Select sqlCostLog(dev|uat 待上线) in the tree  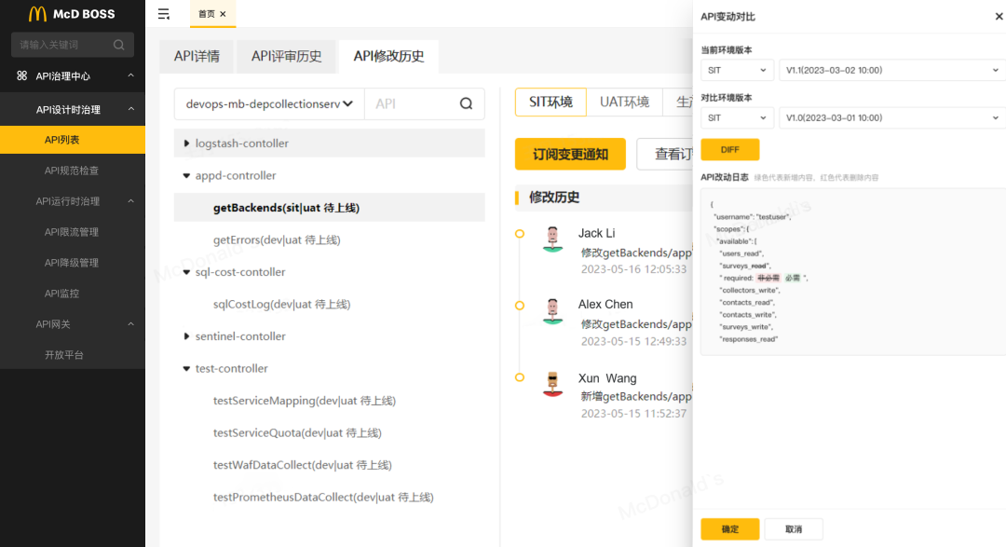281,305
